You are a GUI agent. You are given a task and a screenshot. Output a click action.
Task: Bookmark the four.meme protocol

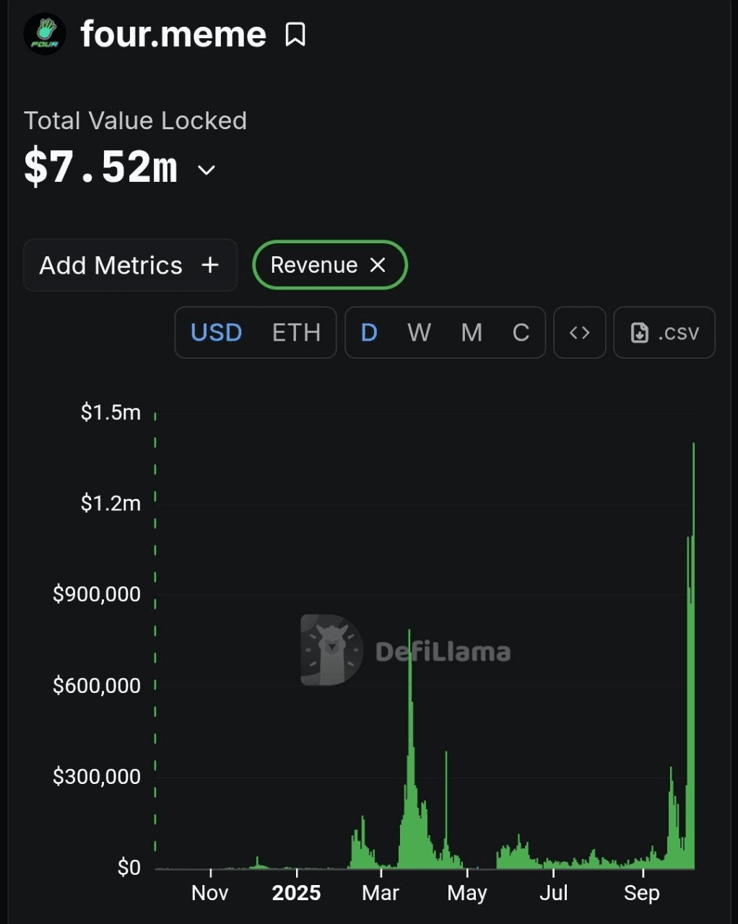click(x=295, y=34)
